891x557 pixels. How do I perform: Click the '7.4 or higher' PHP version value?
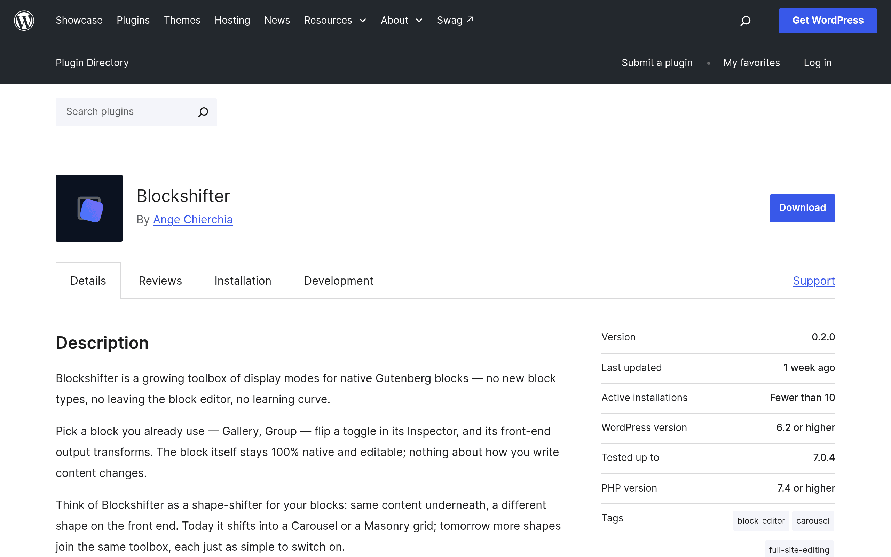point(806,488)
